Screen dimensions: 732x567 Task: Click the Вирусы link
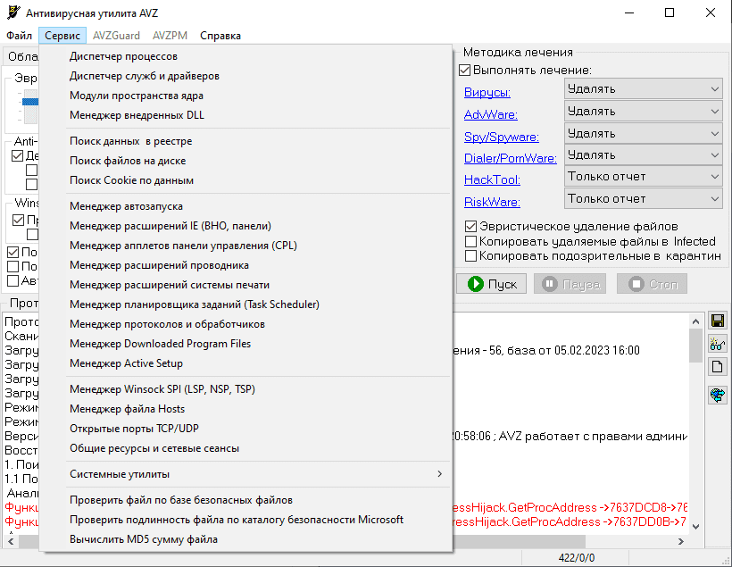(x=487, y=92)
